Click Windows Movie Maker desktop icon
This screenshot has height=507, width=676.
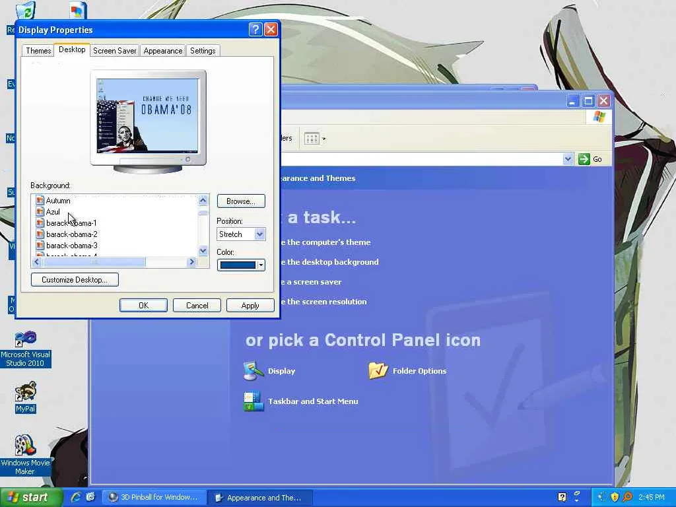point(26,455)
